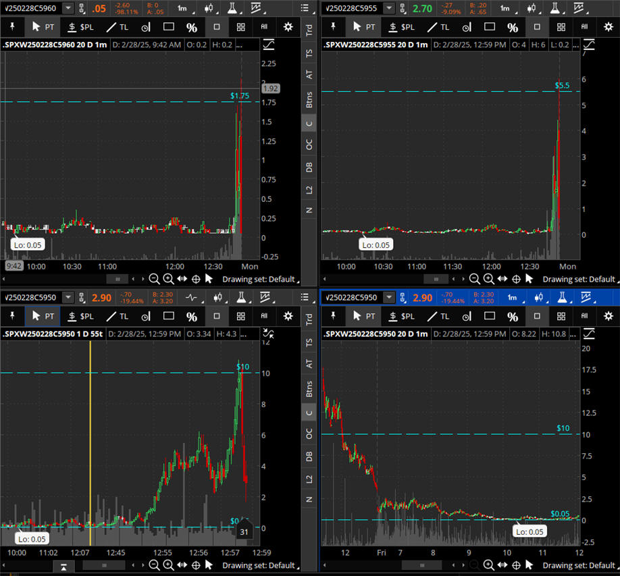Open chart style candles icon in 5955 header

tap(531, 8)
